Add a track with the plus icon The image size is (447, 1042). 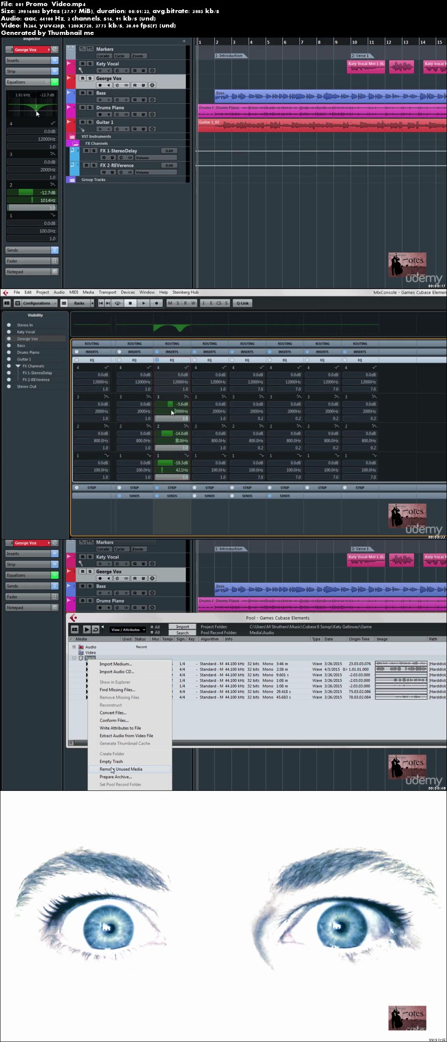point(184,41)
